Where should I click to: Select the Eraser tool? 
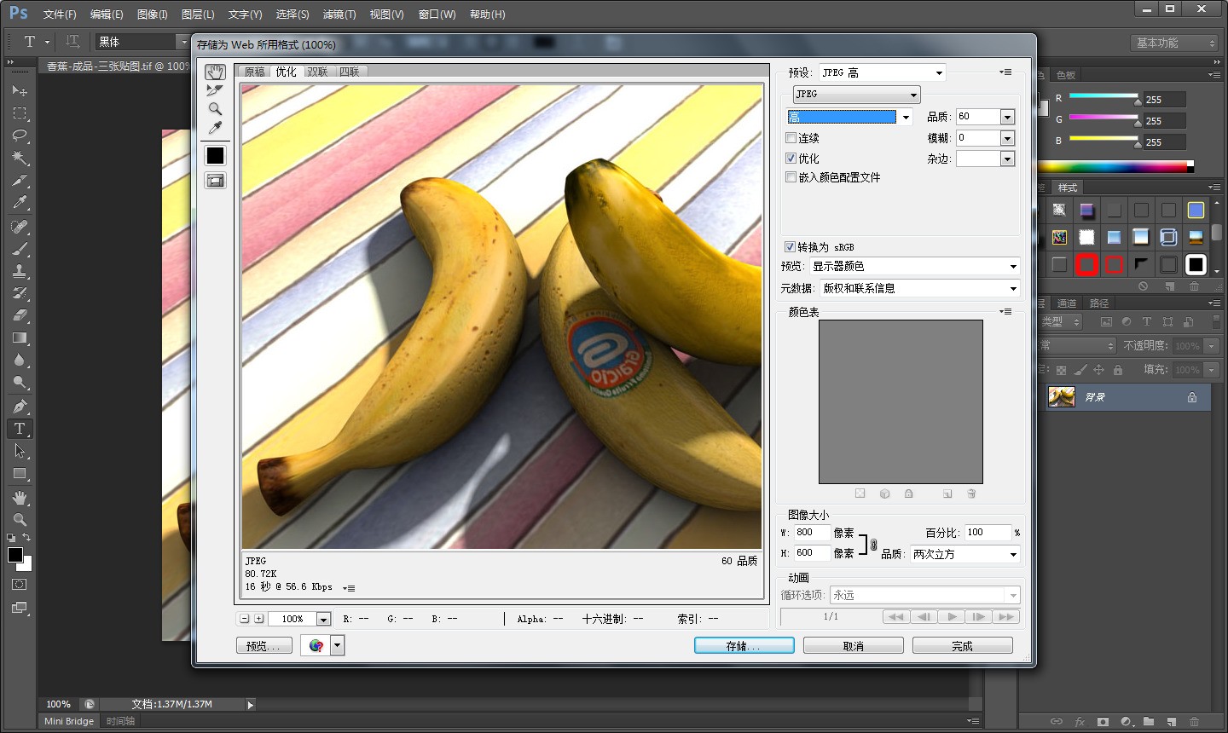click(x=20, y=315)
